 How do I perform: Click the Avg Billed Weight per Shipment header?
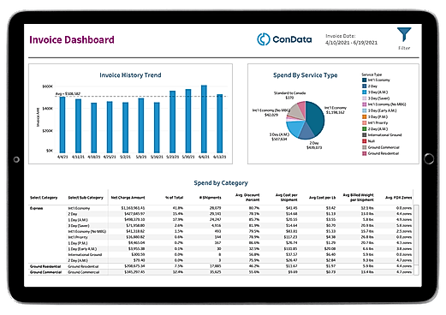pos(358,197)
